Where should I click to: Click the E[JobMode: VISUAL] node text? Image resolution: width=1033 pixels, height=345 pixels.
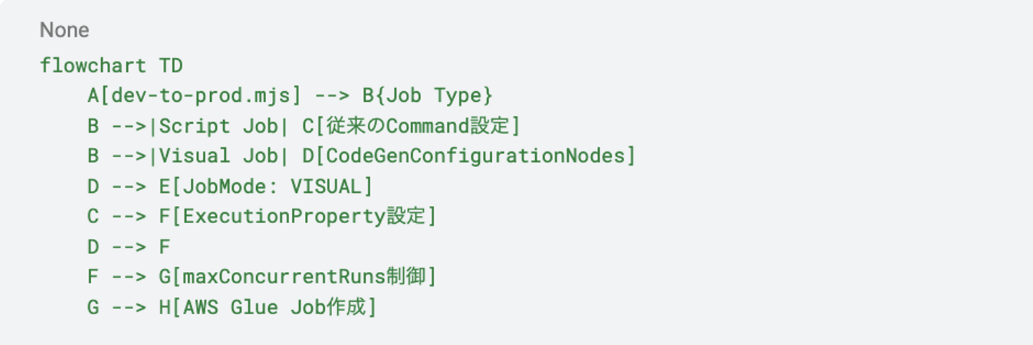pyautogui.click(x=266, y=186)
